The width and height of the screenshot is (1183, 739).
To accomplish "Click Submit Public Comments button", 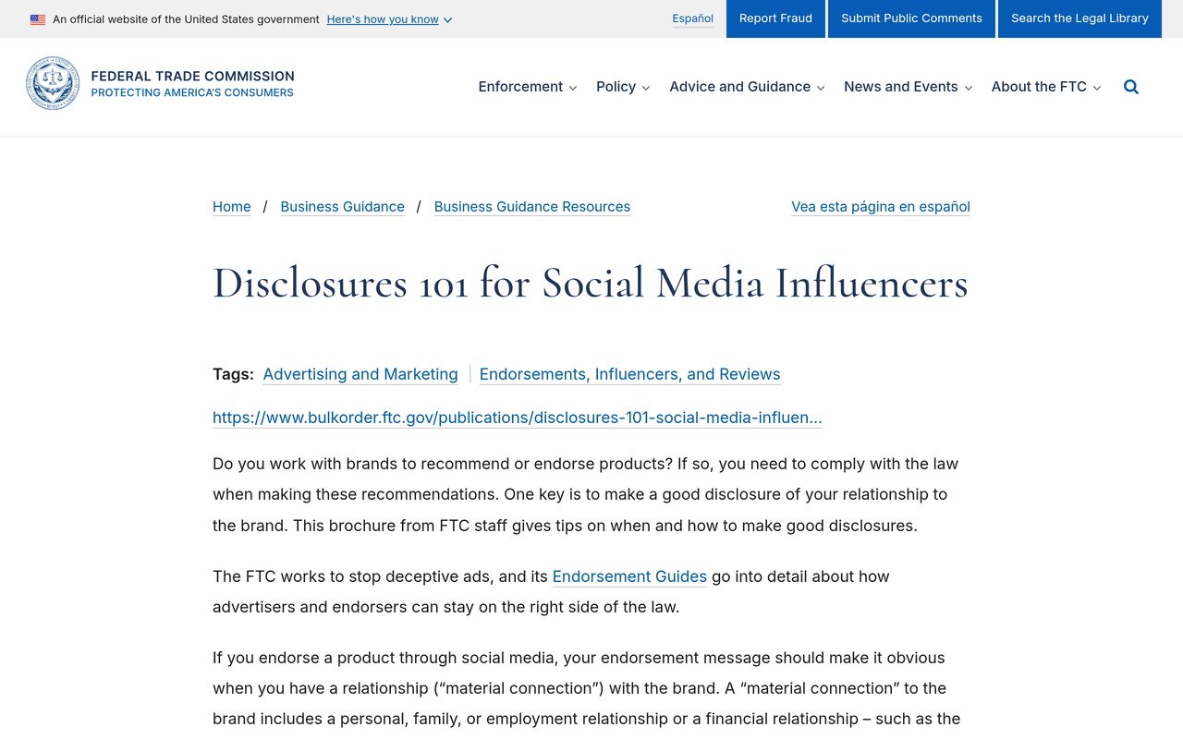I will tap(911, 18).
